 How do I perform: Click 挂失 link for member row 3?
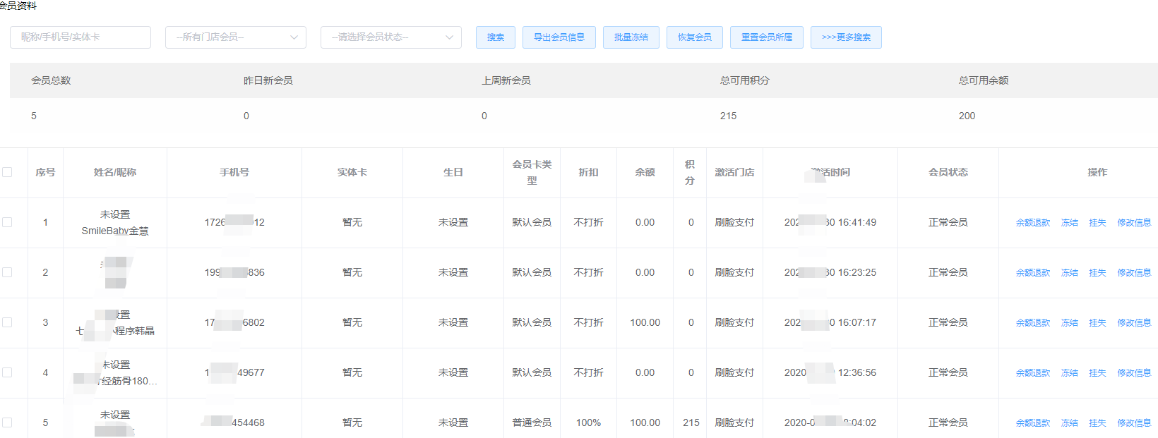(1097, 323)
